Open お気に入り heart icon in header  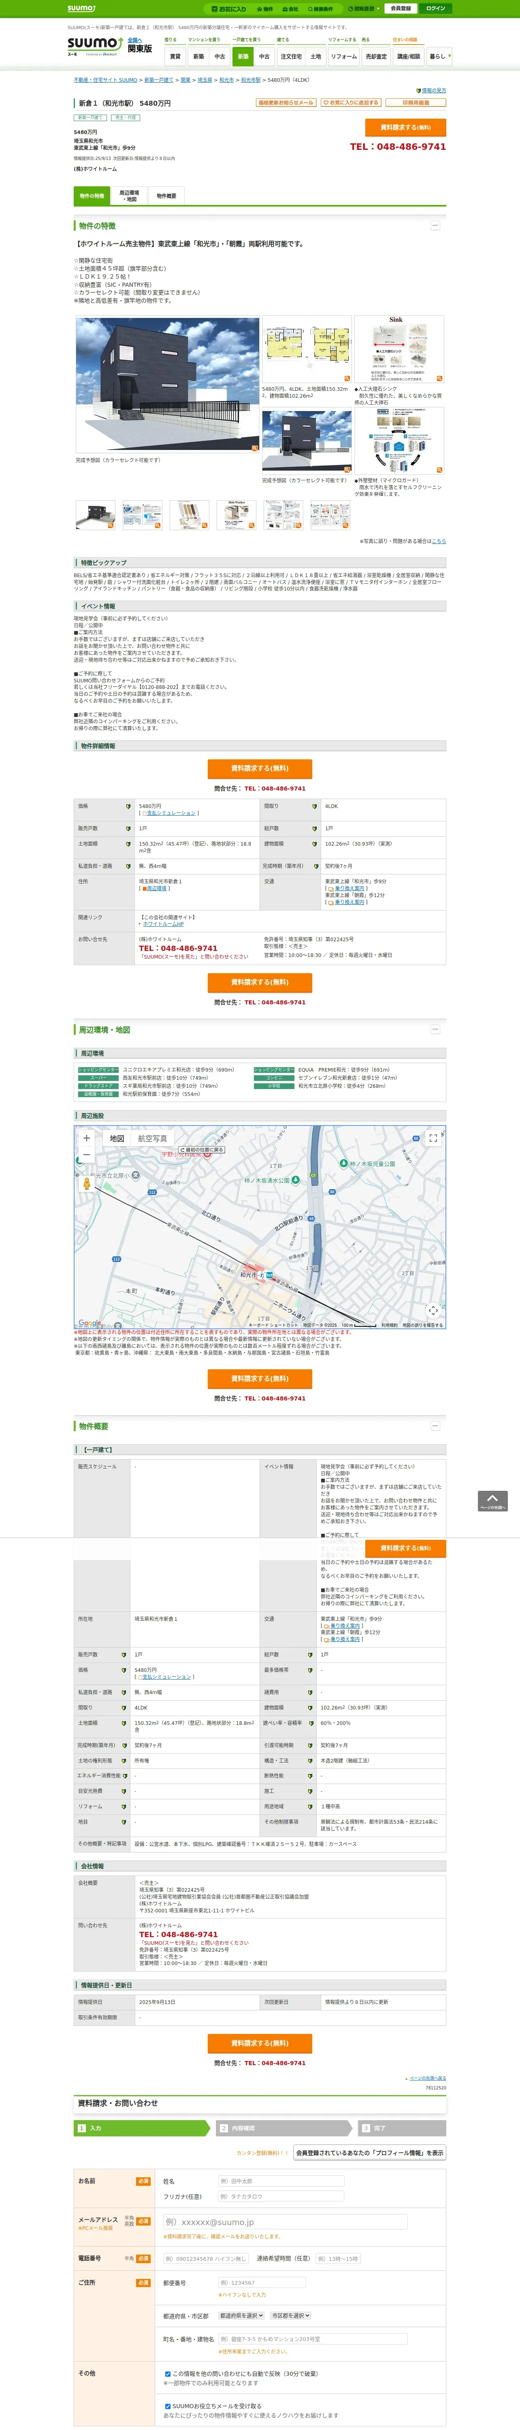(229, 9)
